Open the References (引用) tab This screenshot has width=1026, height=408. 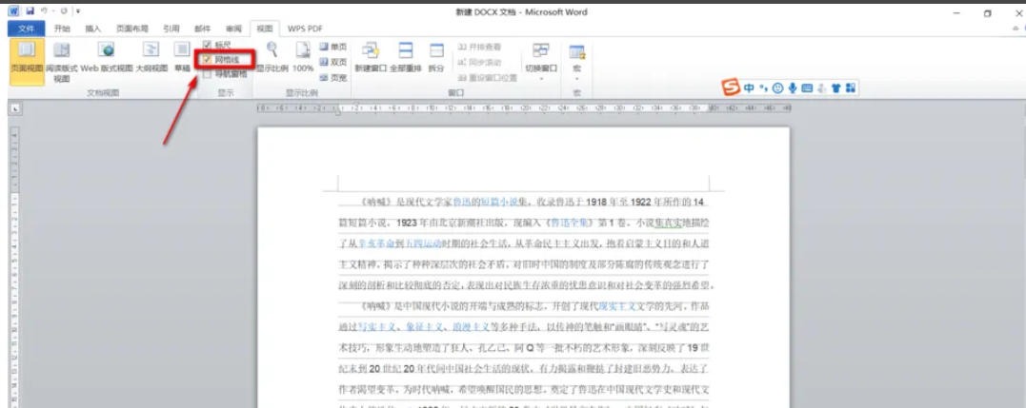[x=171, y=29]
